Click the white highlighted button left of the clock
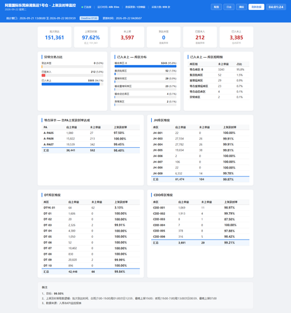 coord(256,7)
